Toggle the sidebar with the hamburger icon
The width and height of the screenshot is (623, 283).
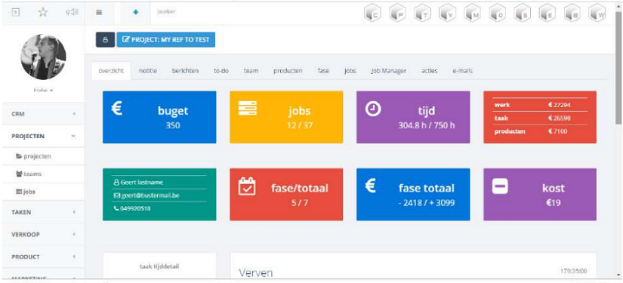pyautogui.click(x=100, y=12)
